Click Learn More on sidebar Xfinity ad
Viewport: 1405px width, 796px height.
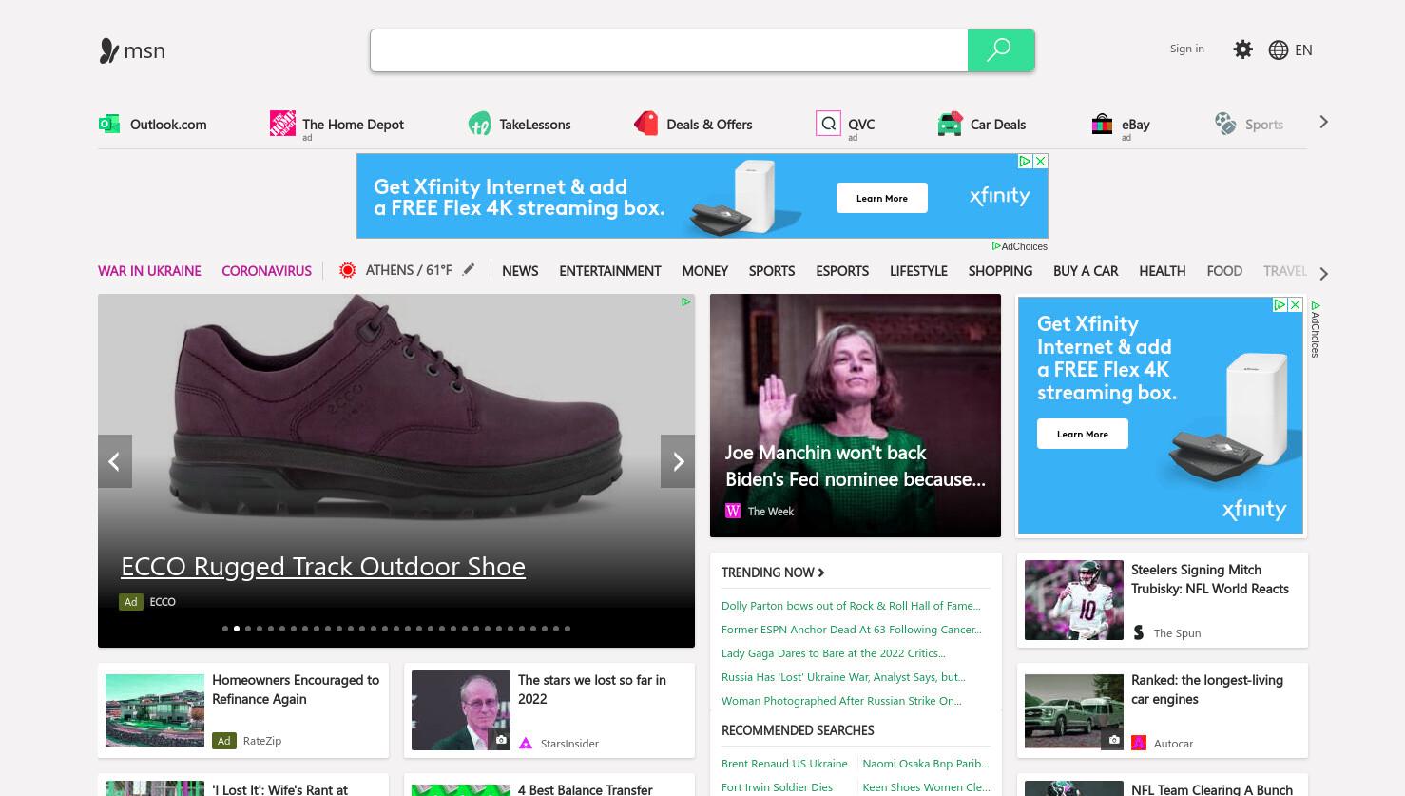[x=1083, y=434]
